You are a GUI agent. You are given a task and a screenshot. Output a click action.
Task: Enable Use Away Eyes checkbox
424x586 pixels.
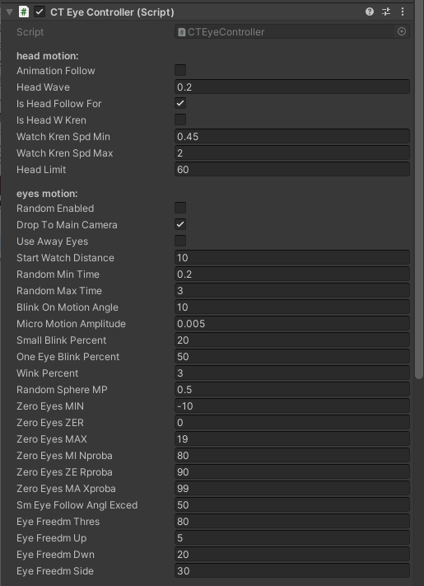[180, 241]
